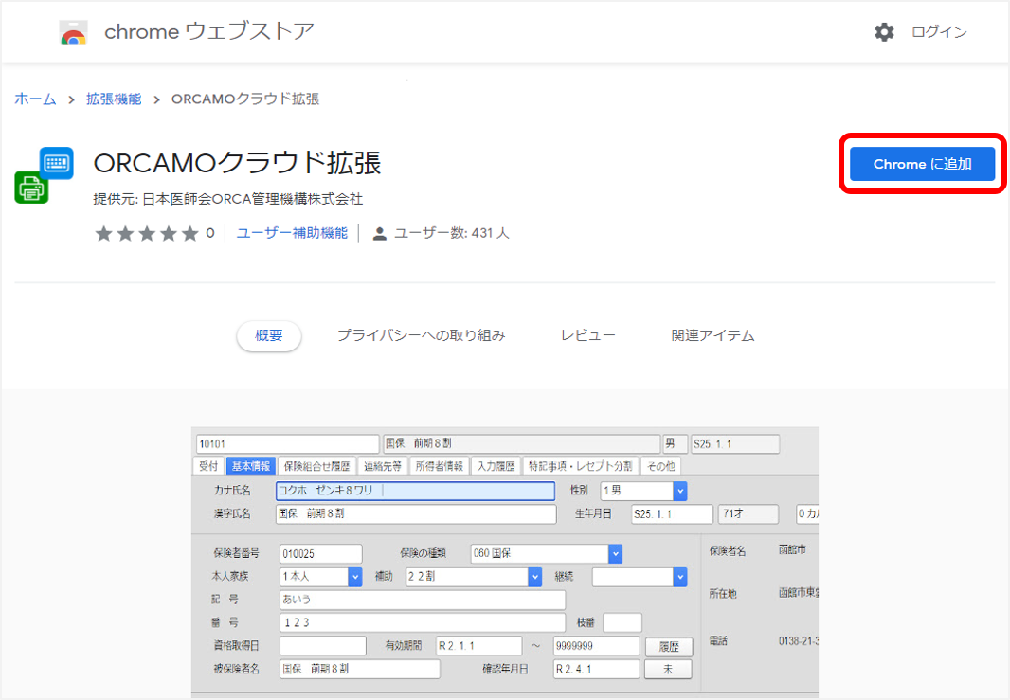
Task: Open 拡張機能 breadcrumb link
Action: (x=114, y=99)
